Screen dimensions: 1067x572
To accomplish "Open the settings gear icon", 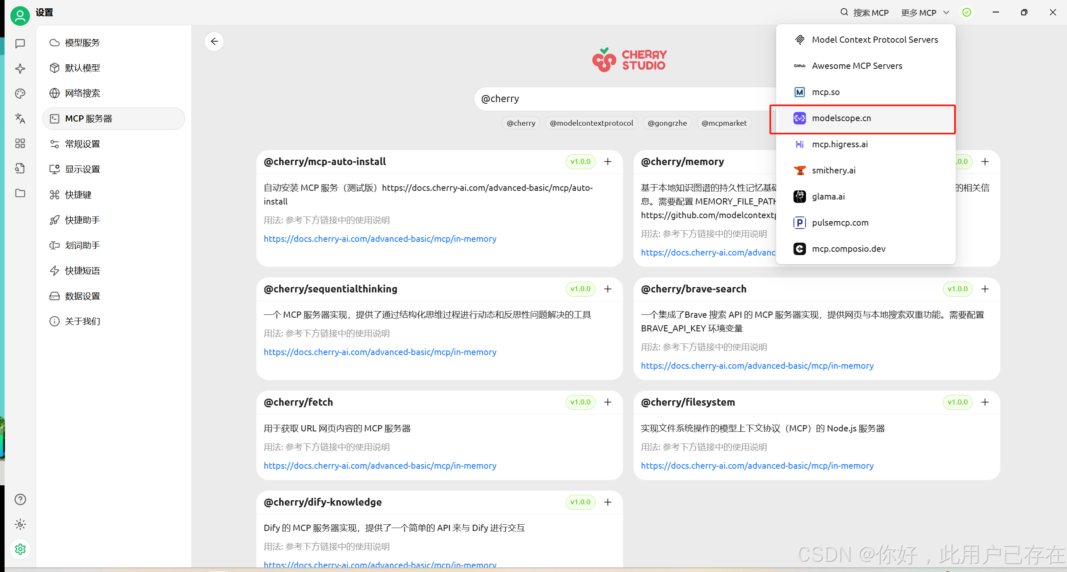I will pyautogui.click(x=20, y=549).
